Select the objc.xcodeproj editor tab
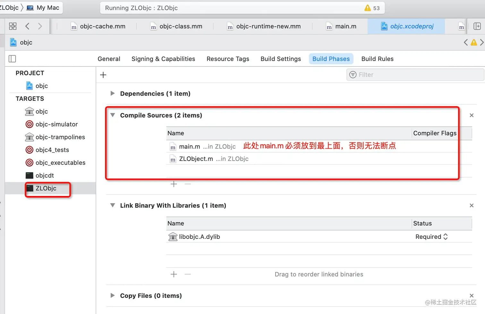 (x=407, y=26)
